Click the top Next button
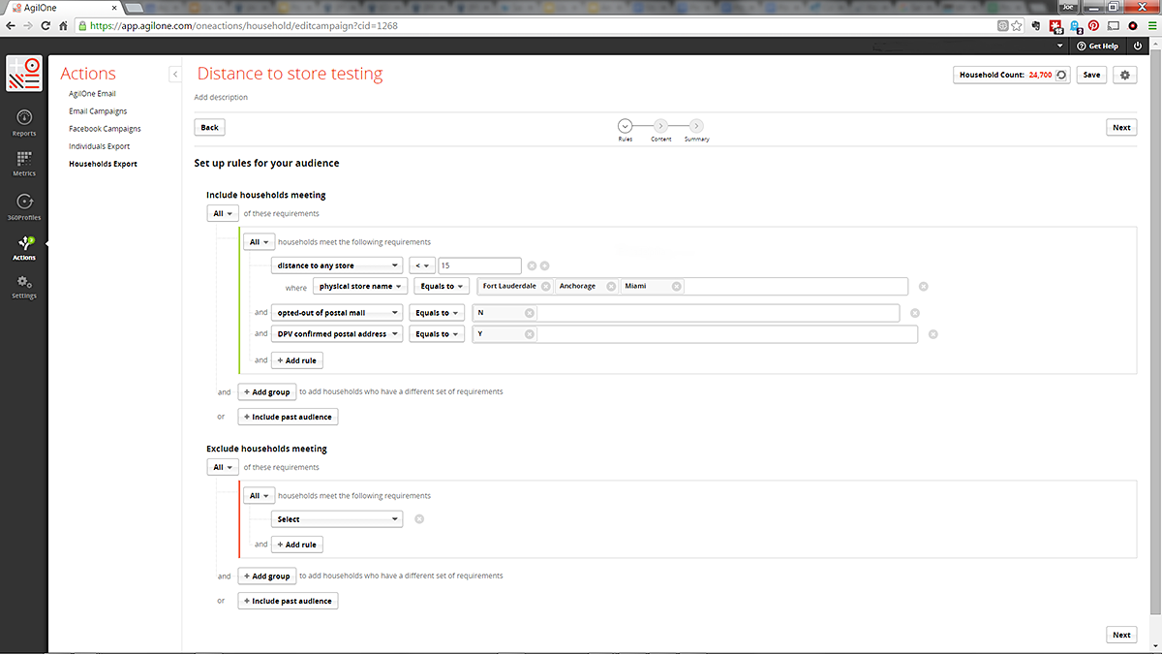The height and width of the screenshot is (654, 1162). click(1121, 127)
